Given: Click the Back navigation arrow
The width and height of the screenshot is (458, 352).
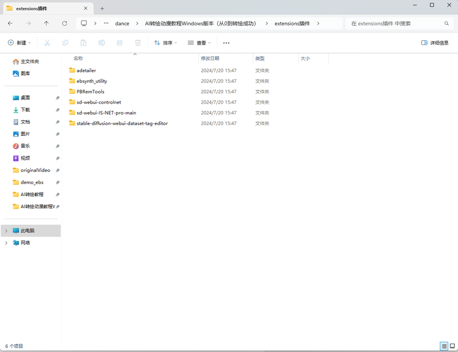Looking at the screenshot, I should (11, 23).
